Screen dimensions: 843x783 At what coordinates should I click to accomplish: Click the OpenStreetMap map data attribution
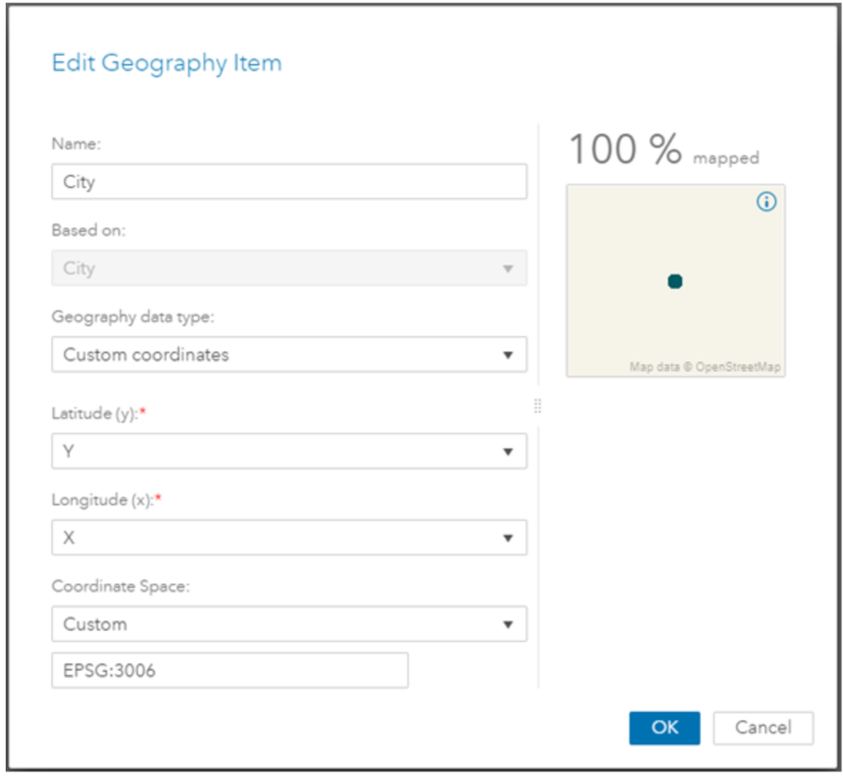tap(705, 368)
